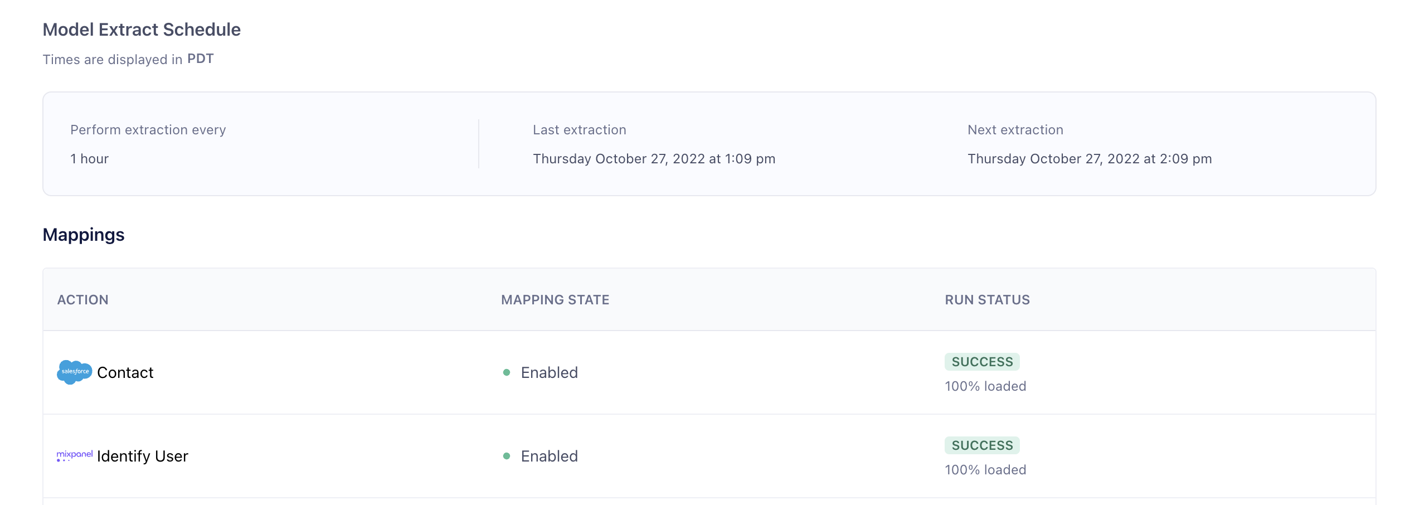Open the Contact mapping row
The image size is (1410, 505).
[x=125, y=372]
